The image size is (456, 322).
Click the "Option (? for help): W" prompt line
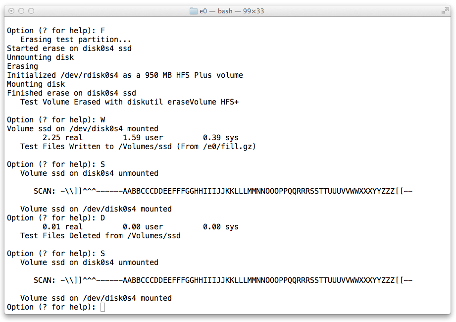pyautogui.click(x=56, y=120)
